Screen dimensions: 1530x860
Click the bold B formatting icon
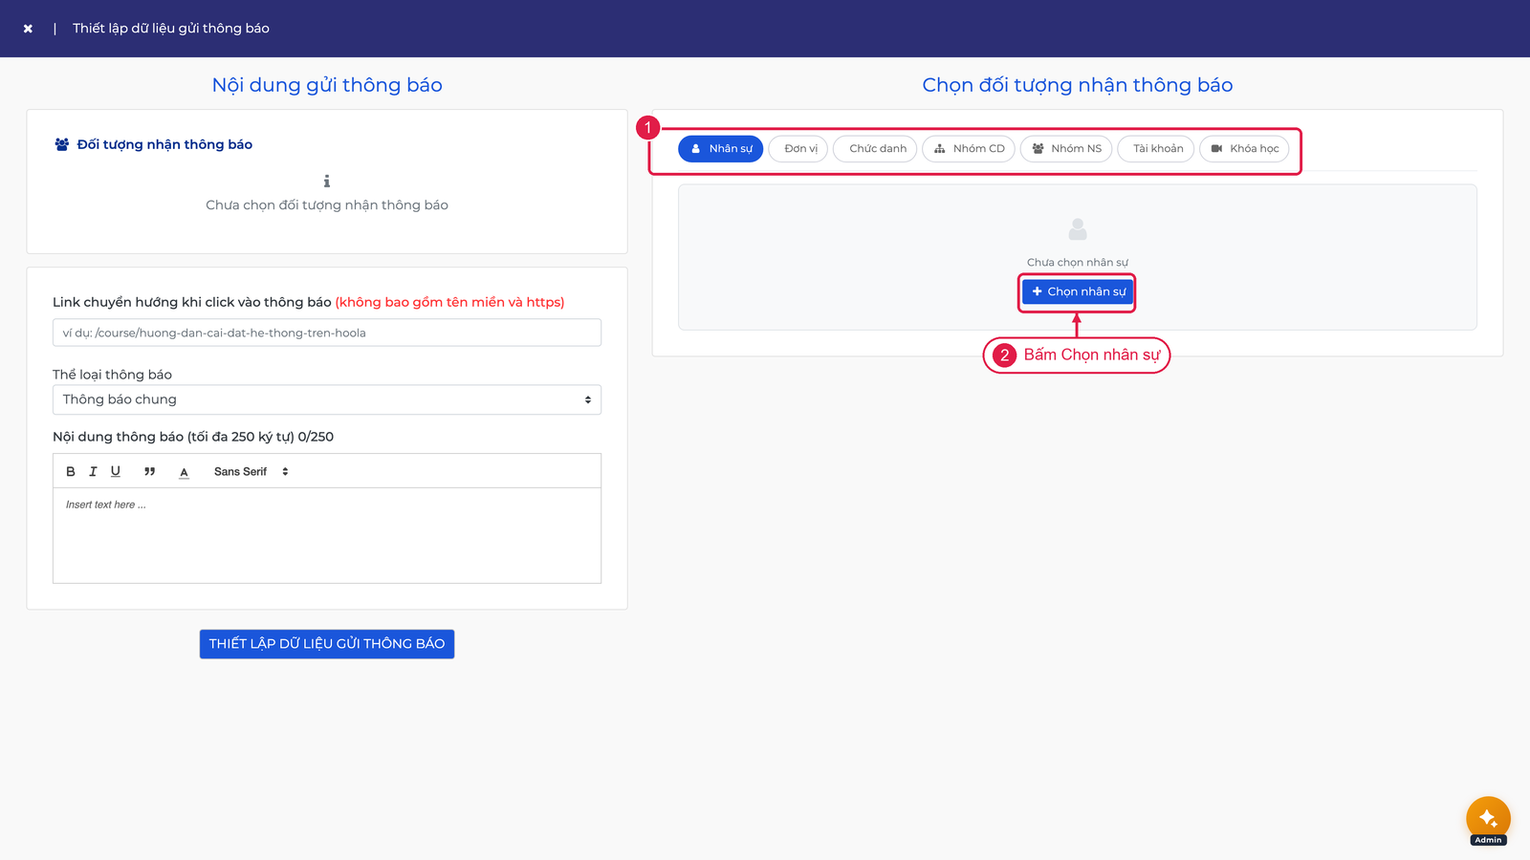click(71, 471)
